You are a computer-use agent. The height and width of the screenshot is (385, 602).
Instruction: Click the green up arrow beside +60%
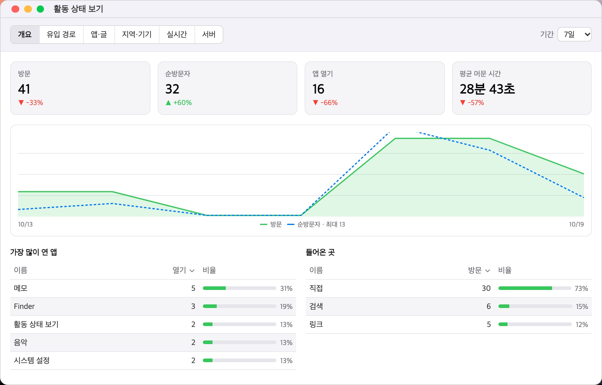pos(168,103)
